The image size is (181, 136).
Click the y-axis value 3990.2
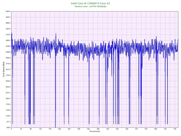point(8,58)
